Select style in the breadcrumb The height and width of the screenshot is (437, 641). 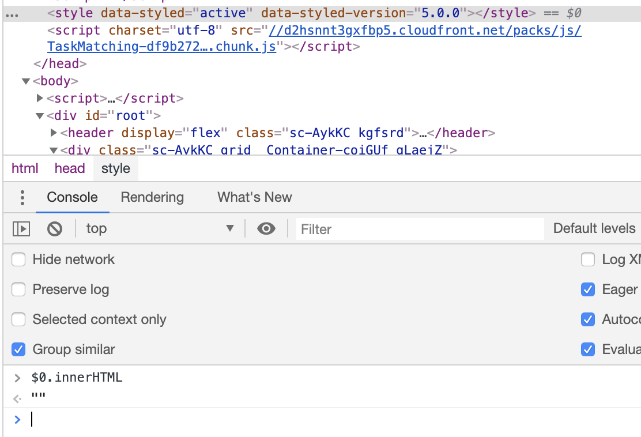[x=116, y=168]
